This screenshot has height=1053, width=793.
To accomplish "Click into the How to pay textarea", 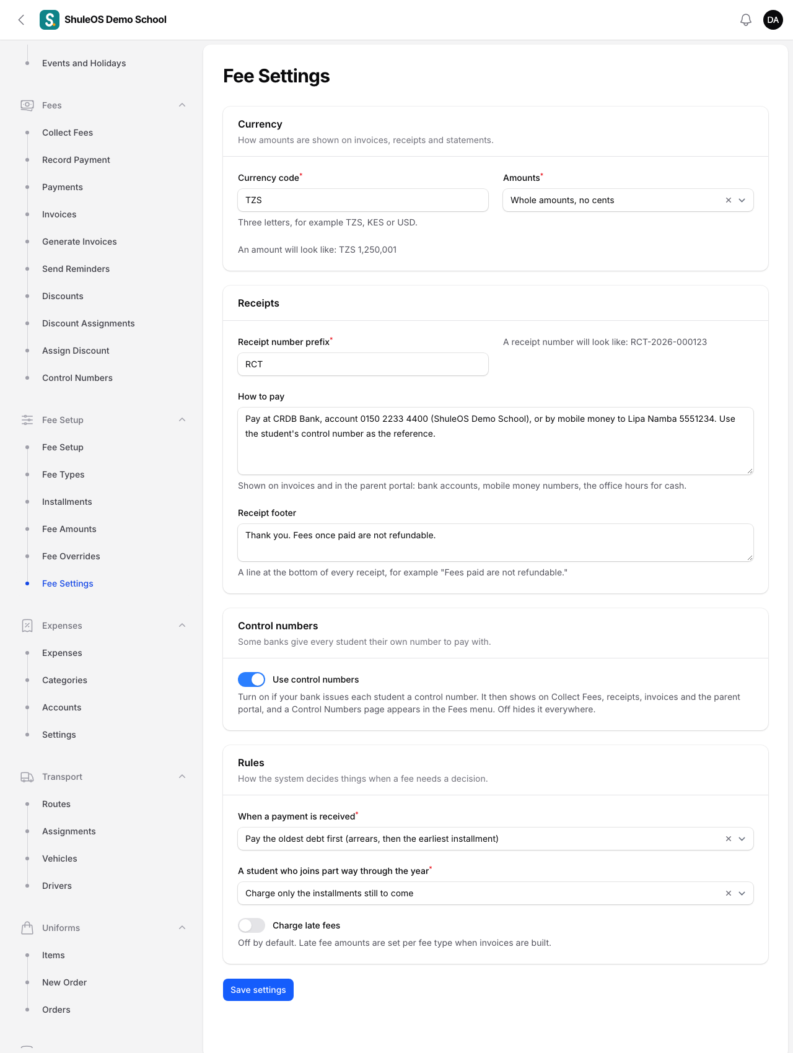I will [x=496, y=441].
